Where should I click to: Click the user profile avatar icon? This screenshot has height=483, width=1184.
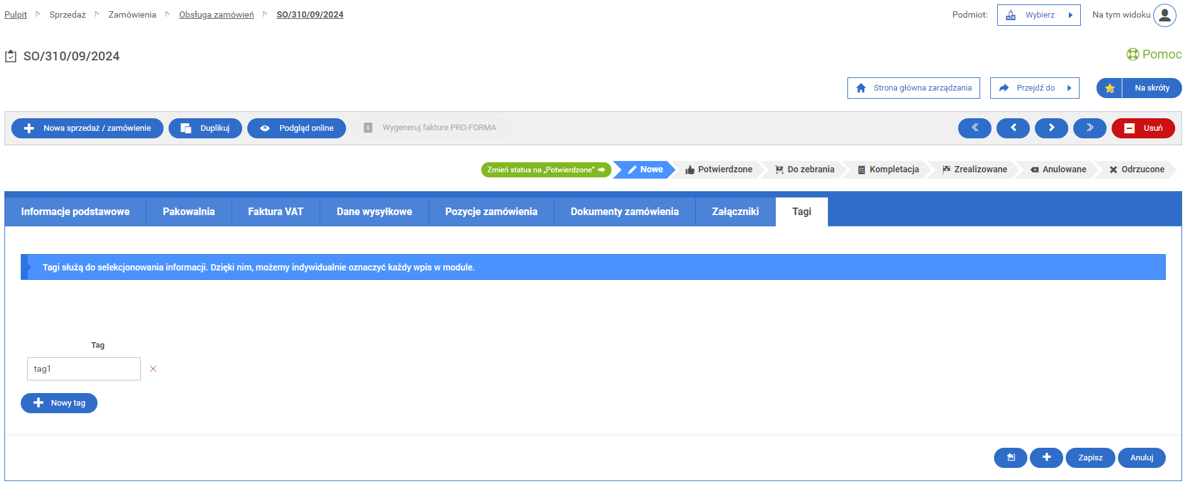click(1164, 15)
